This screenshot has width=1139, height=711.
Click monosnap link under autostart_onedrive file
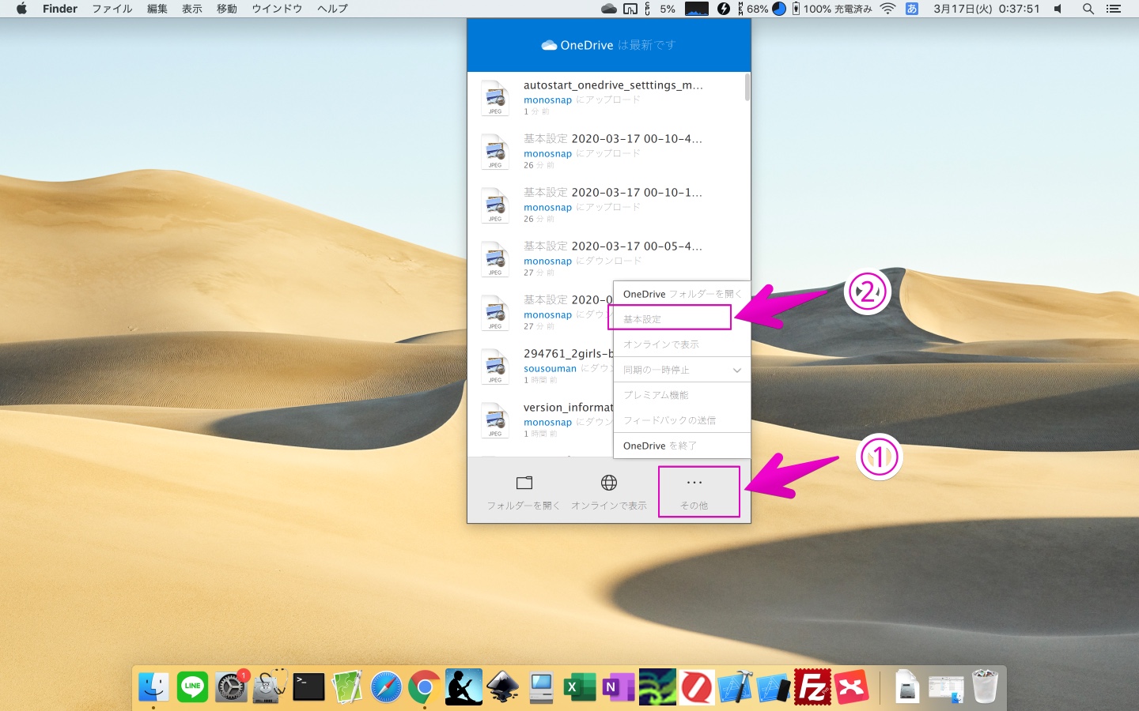click(x=547, y=100)
